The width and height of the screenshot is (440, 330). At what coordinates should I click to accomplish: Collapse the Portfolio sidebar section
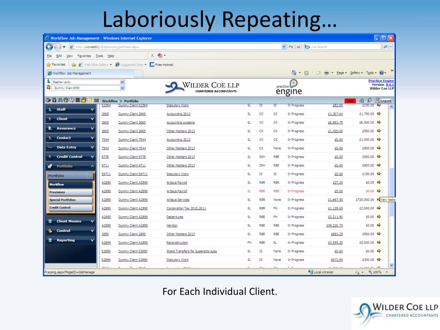tap(70, 166)
